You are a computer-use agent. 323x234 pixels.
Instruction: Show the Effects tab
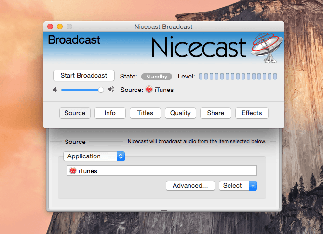(x=252, y=113)
